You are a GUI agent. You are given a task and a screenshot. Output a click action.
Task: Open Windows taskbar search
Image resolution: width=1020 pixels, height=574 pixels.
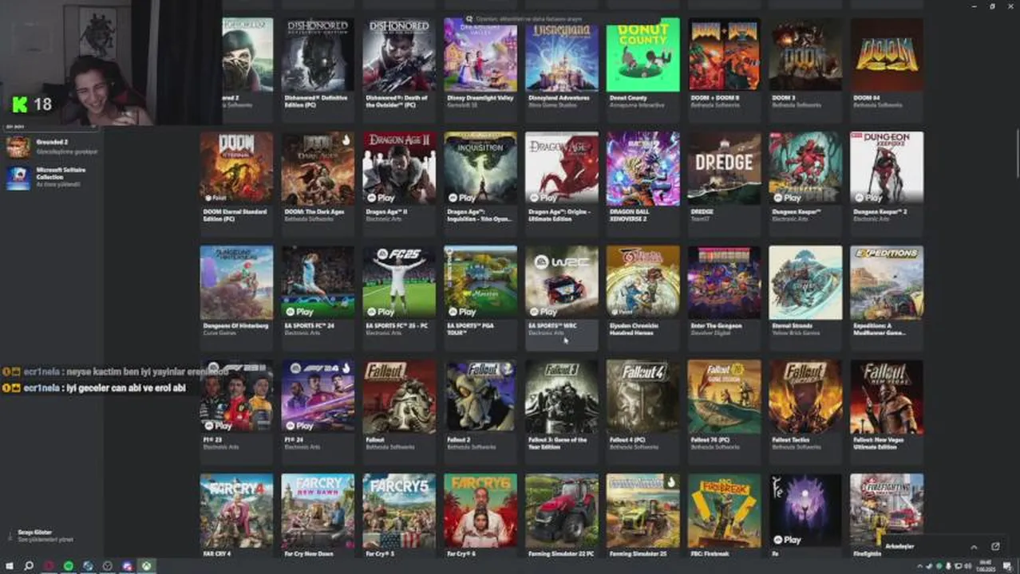[x=29, y=566]
